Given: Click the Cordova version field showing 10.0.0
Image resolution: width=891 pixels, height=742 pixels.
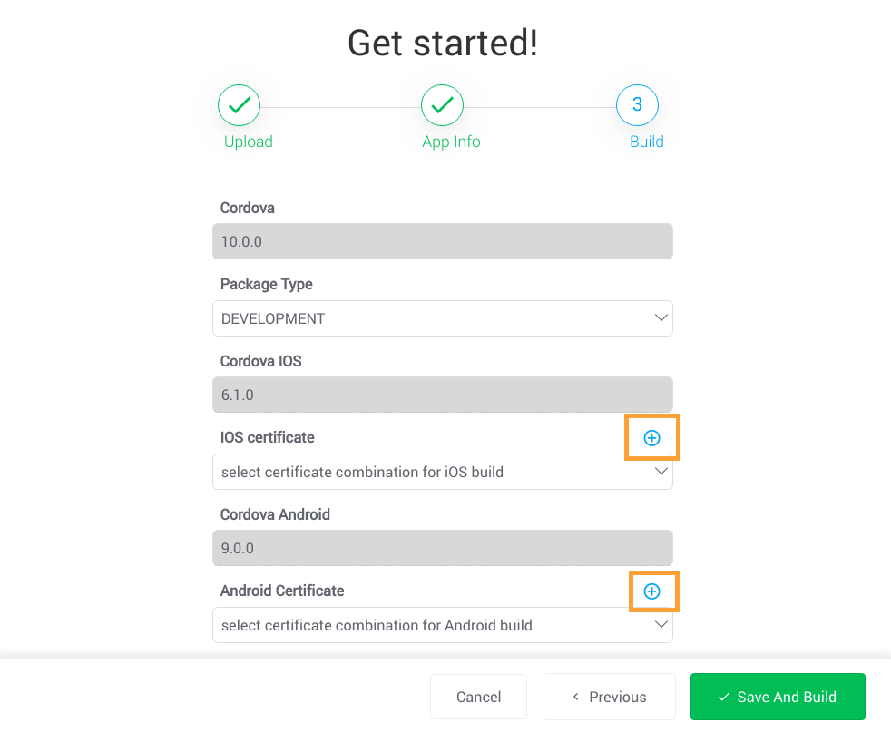Looking at the screenshot, I should pos(442,241).
